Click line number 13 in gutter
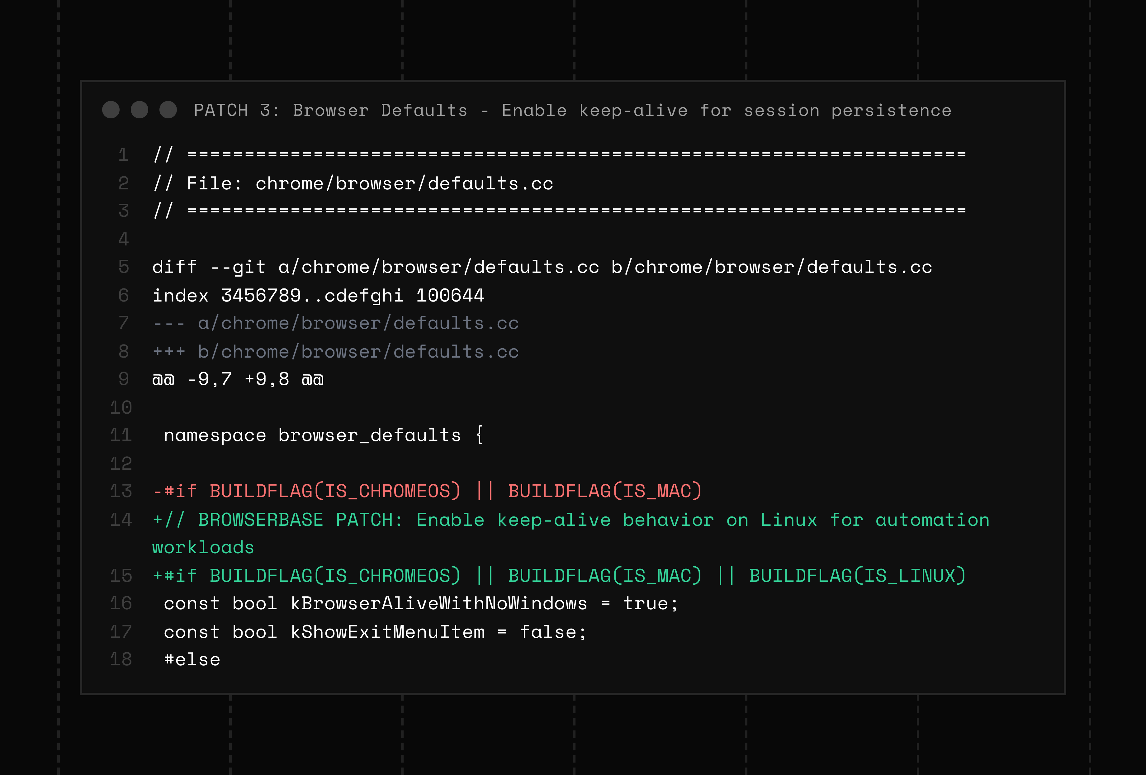The image size is (1146, 775). (121, 491)
